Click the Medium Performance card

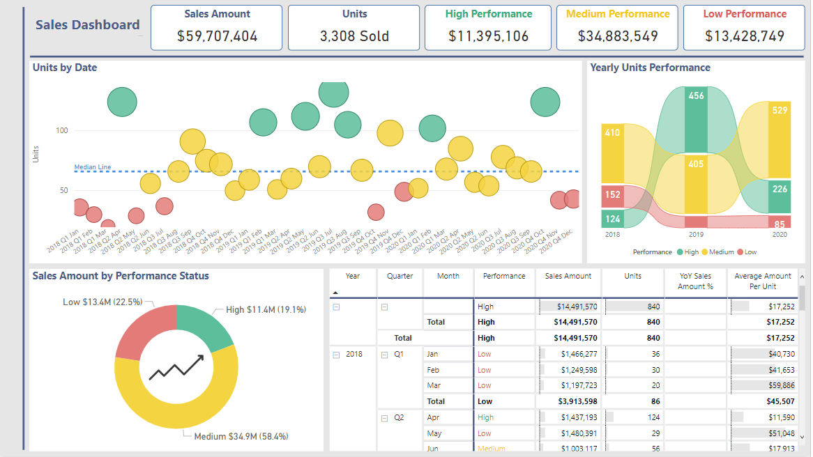(617, 28)
